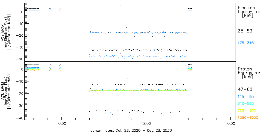This screenshot has width=260, height=133.
Task: Click the orange proton flux line near -18
Action: 138,91
